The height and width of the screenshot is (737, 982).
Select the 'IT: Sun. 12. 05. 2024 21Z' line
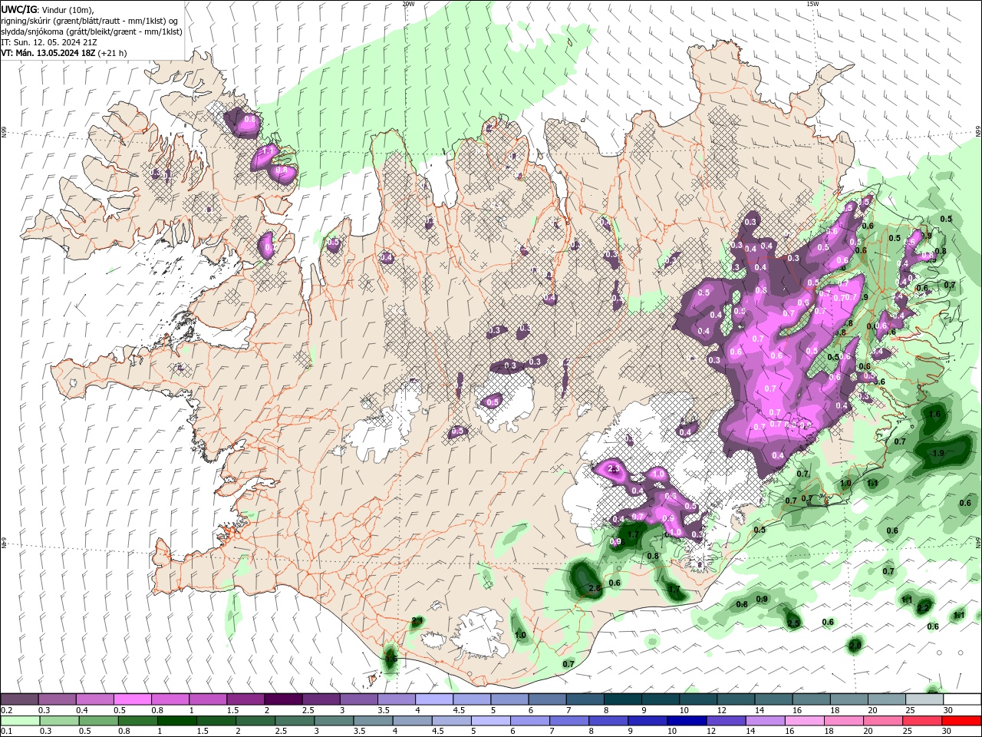[x=48, y=42]
